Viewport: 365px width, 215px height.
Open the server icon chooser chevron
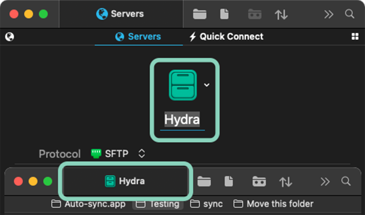click(x=206, y=85)
